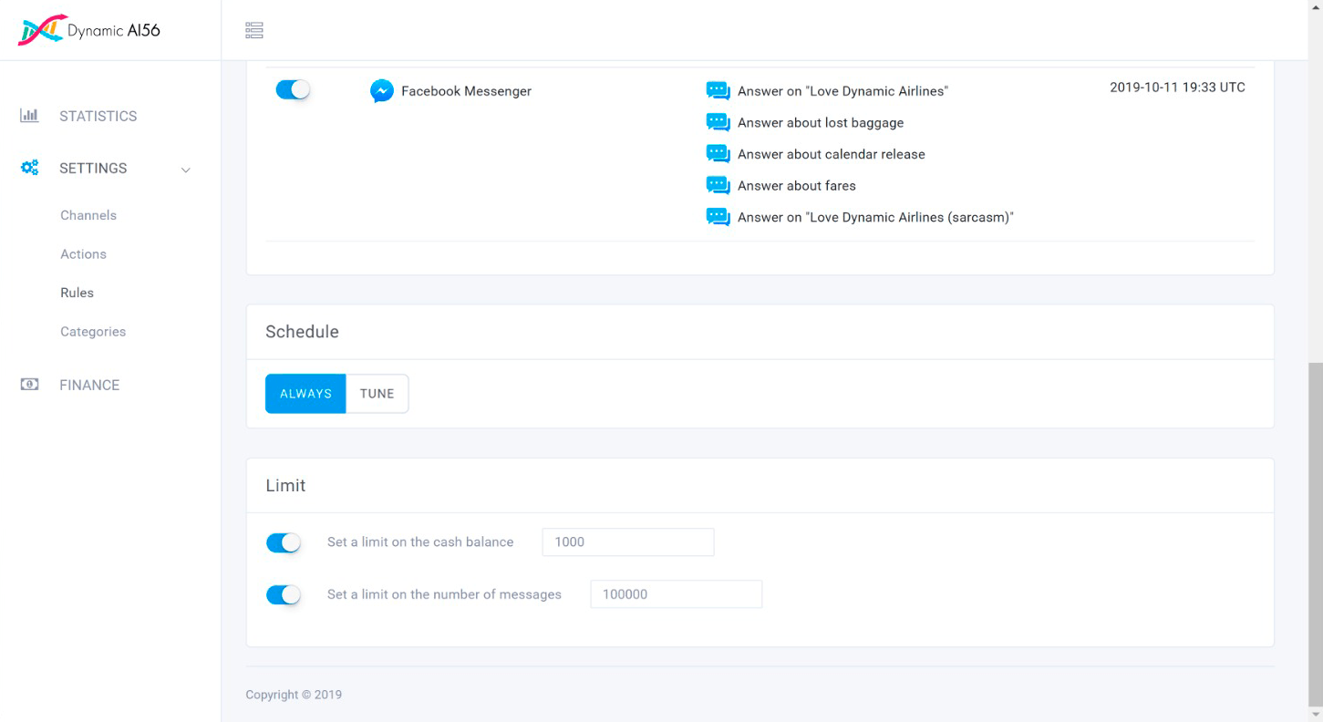The image size is (1323, 722).
Task: Open "Answer about calendar release" action
Action: (x=831, y=154)
